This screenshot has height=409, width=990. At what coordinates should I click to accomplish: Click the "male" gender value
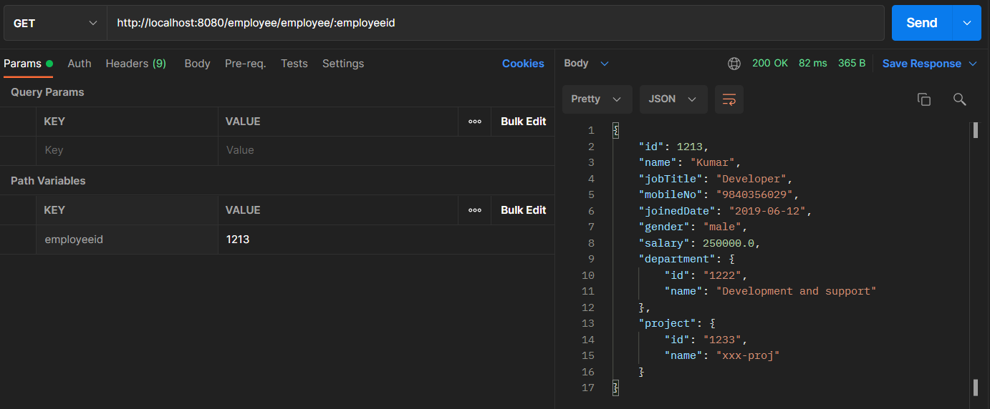[722, 227]
